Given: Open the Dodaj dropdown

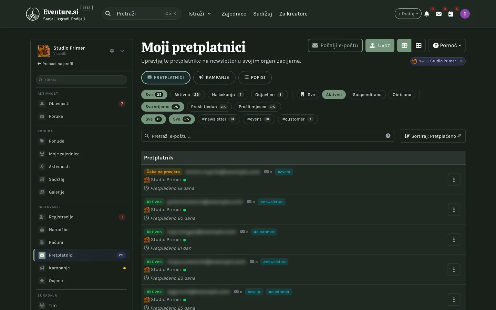Looking at the screenshot, I should 408,14.
